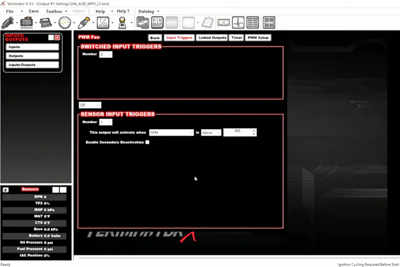Select the Inputs/Outputs list button
This screenshot has height=267, width=400.
(32, 65)
